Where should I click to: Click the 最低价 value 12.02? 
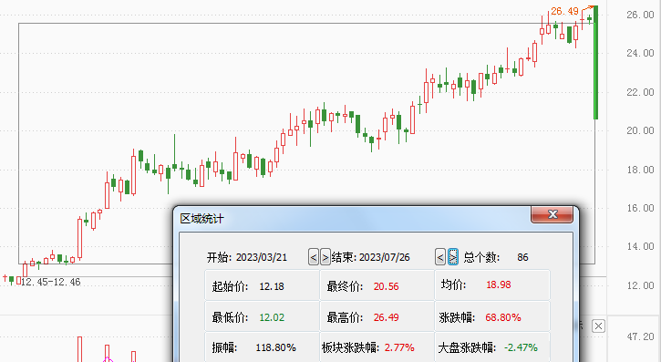pyautogui.click(x=272, y=317)
